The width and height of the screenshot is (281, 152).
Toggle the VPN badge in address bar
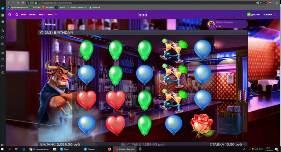pos(32,3)
